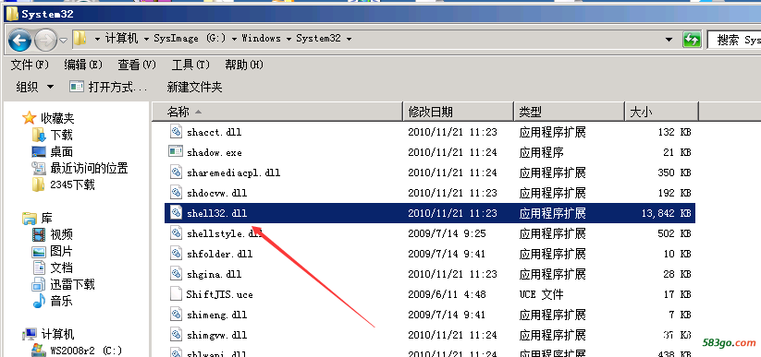This screenshot has height=357, width=761.
Task: Expand dropdown arrow after SysImage (G:) breadcrumb
Action: (235, 39)
